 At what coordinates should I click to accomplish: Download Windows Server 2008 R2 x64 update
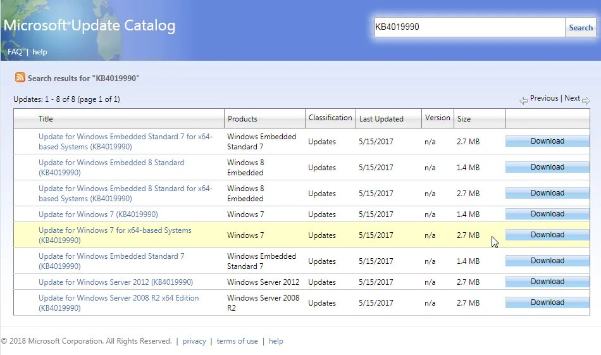pyautogui.click(x=547, y=302)
